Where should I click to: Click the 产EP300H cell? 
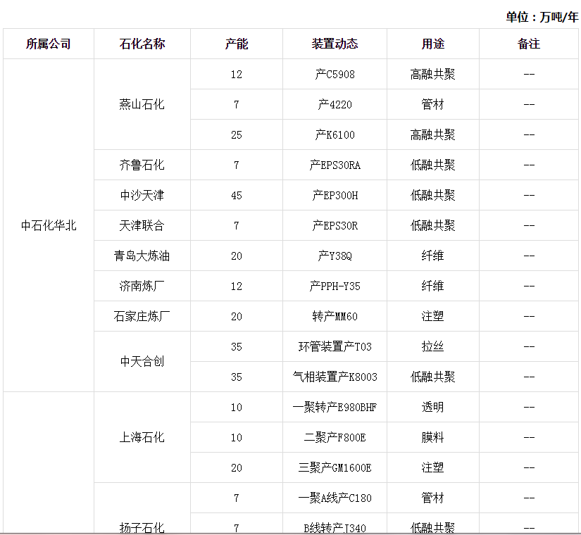(335, 195)
